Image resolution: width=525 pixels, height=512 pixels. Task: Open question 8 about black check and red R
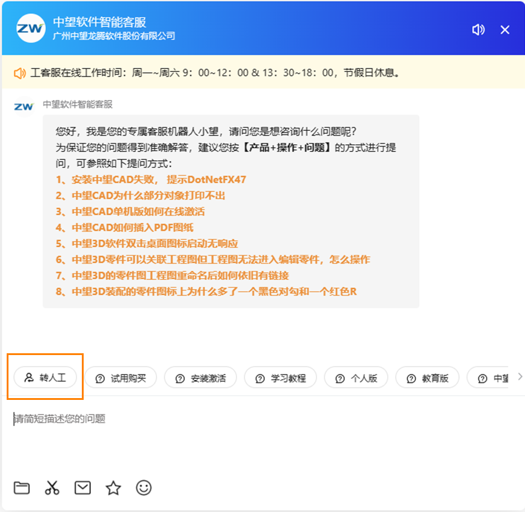206,291
